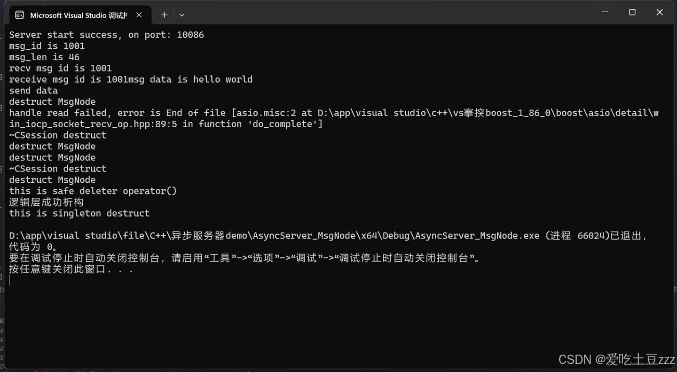Viewport: 677px width, 372px height.
Task: Expand the new-tab profile dropdown chevron
Action: point(182,15)
